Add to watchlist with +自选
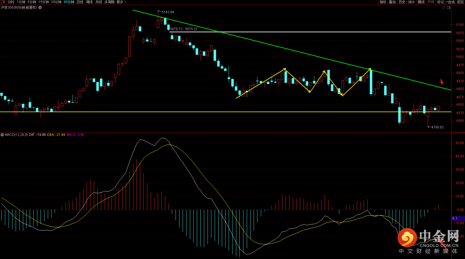This screenshot has width=465, height=259. [450, 2]
